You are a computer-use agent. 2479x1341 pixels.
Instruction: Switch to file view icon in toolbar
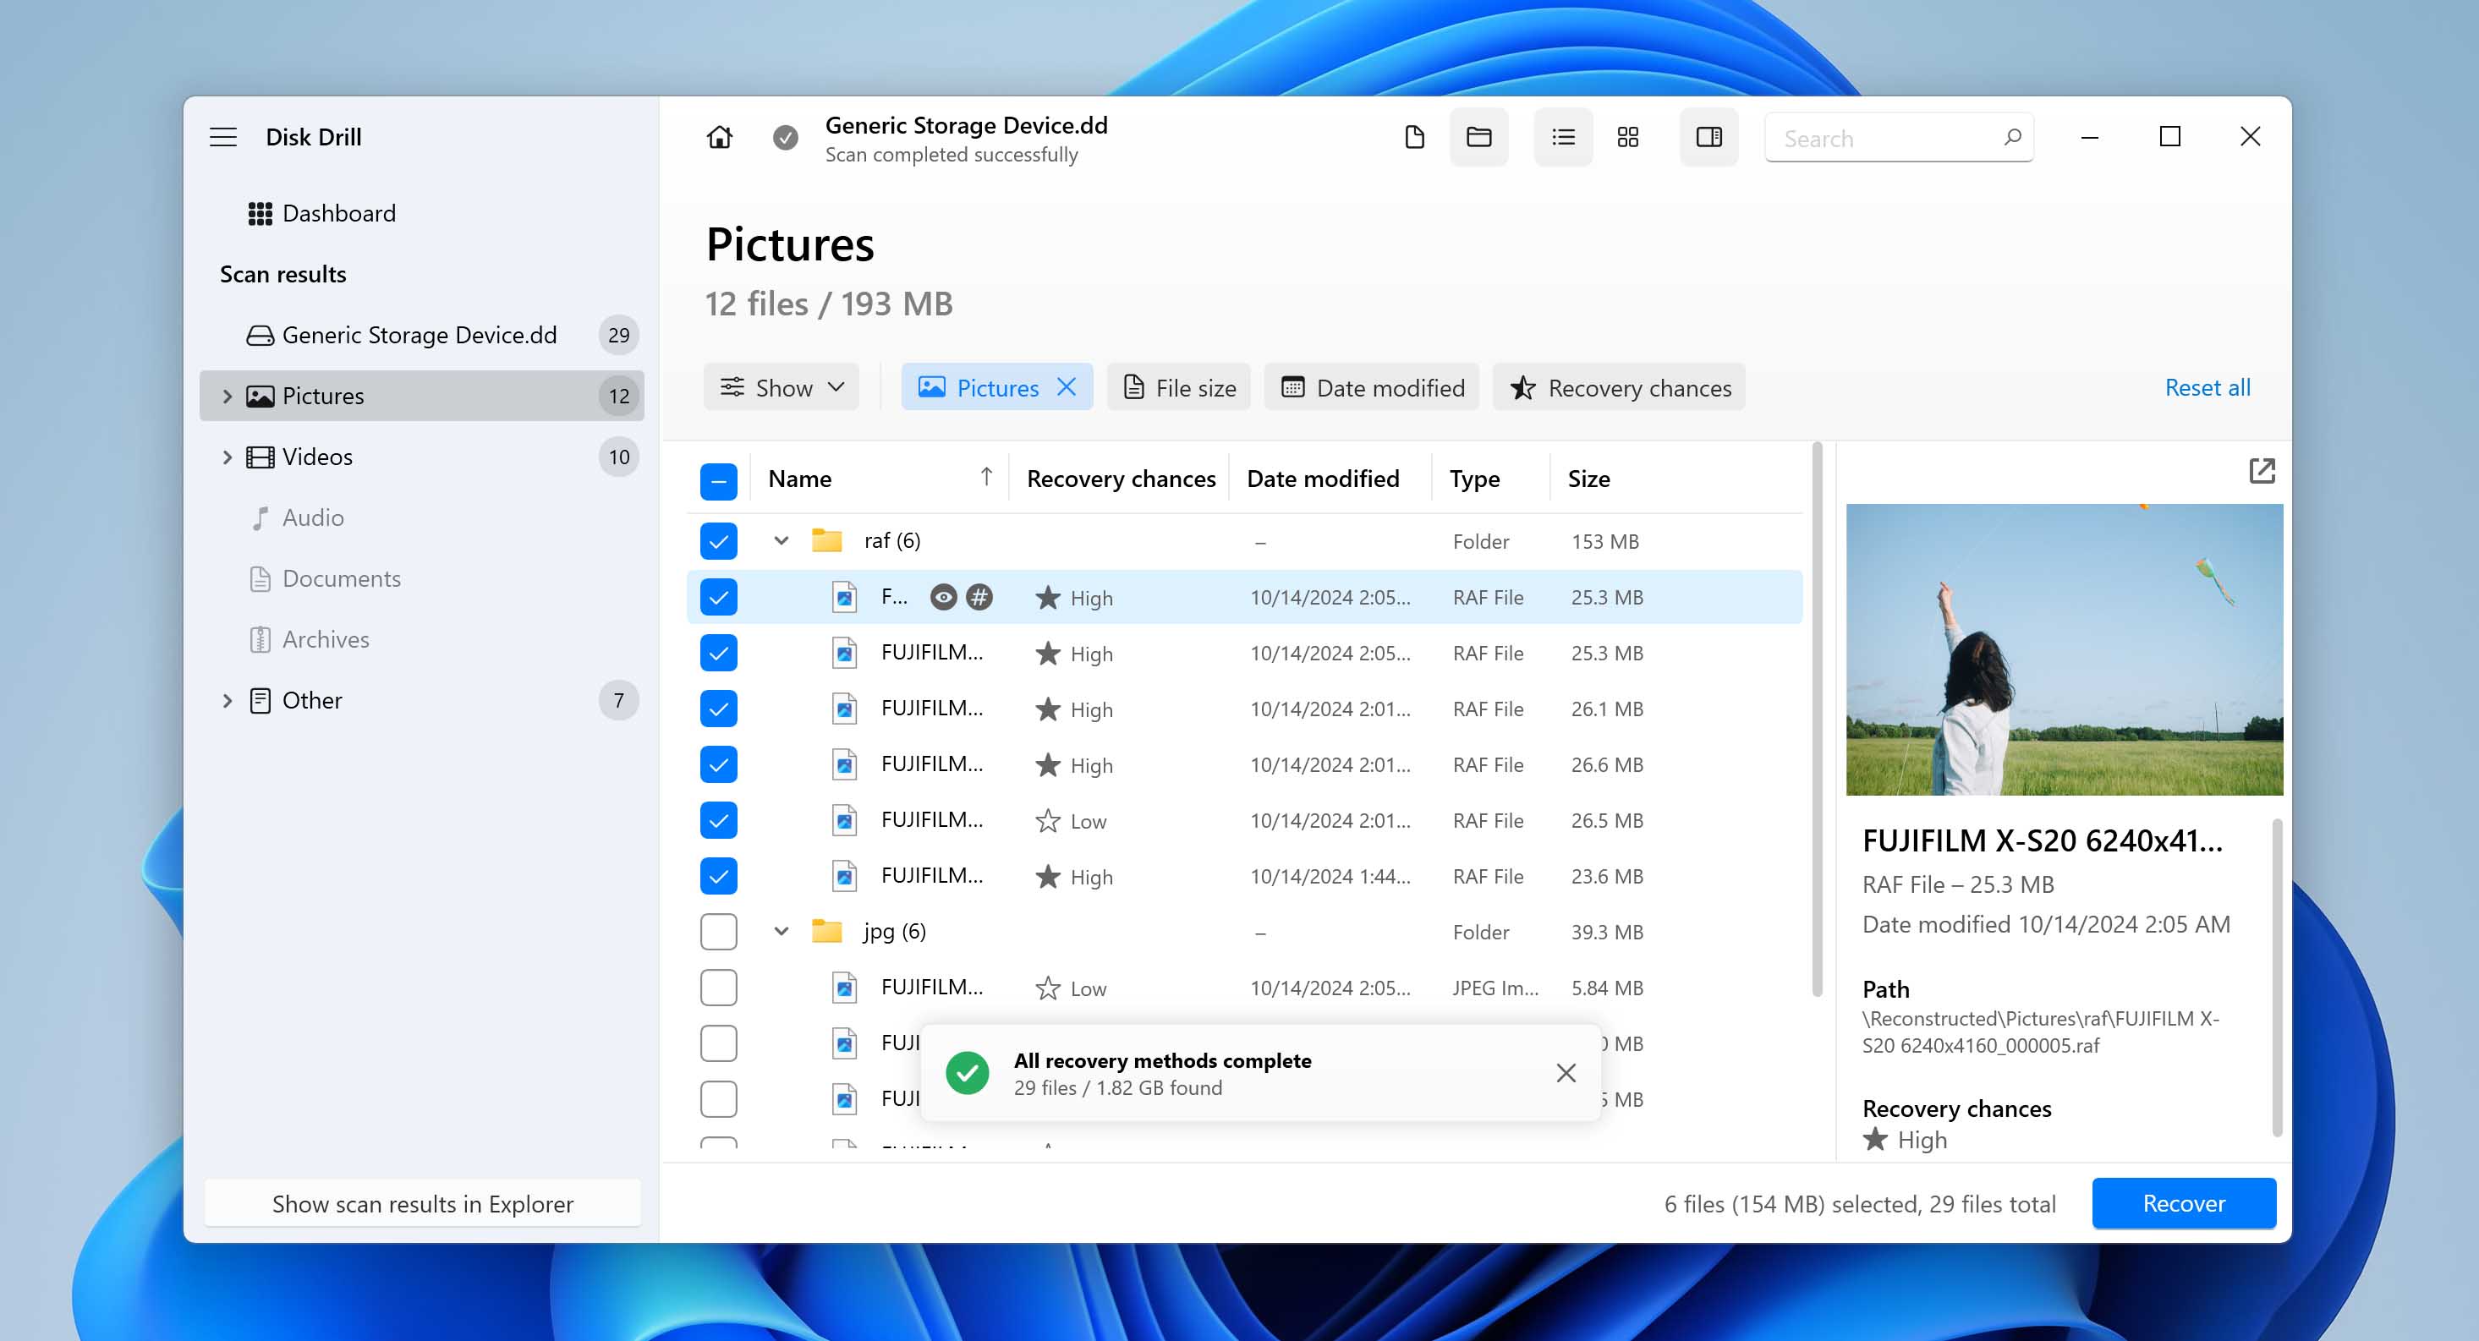pyautogui.click(x=1413, y=138)
